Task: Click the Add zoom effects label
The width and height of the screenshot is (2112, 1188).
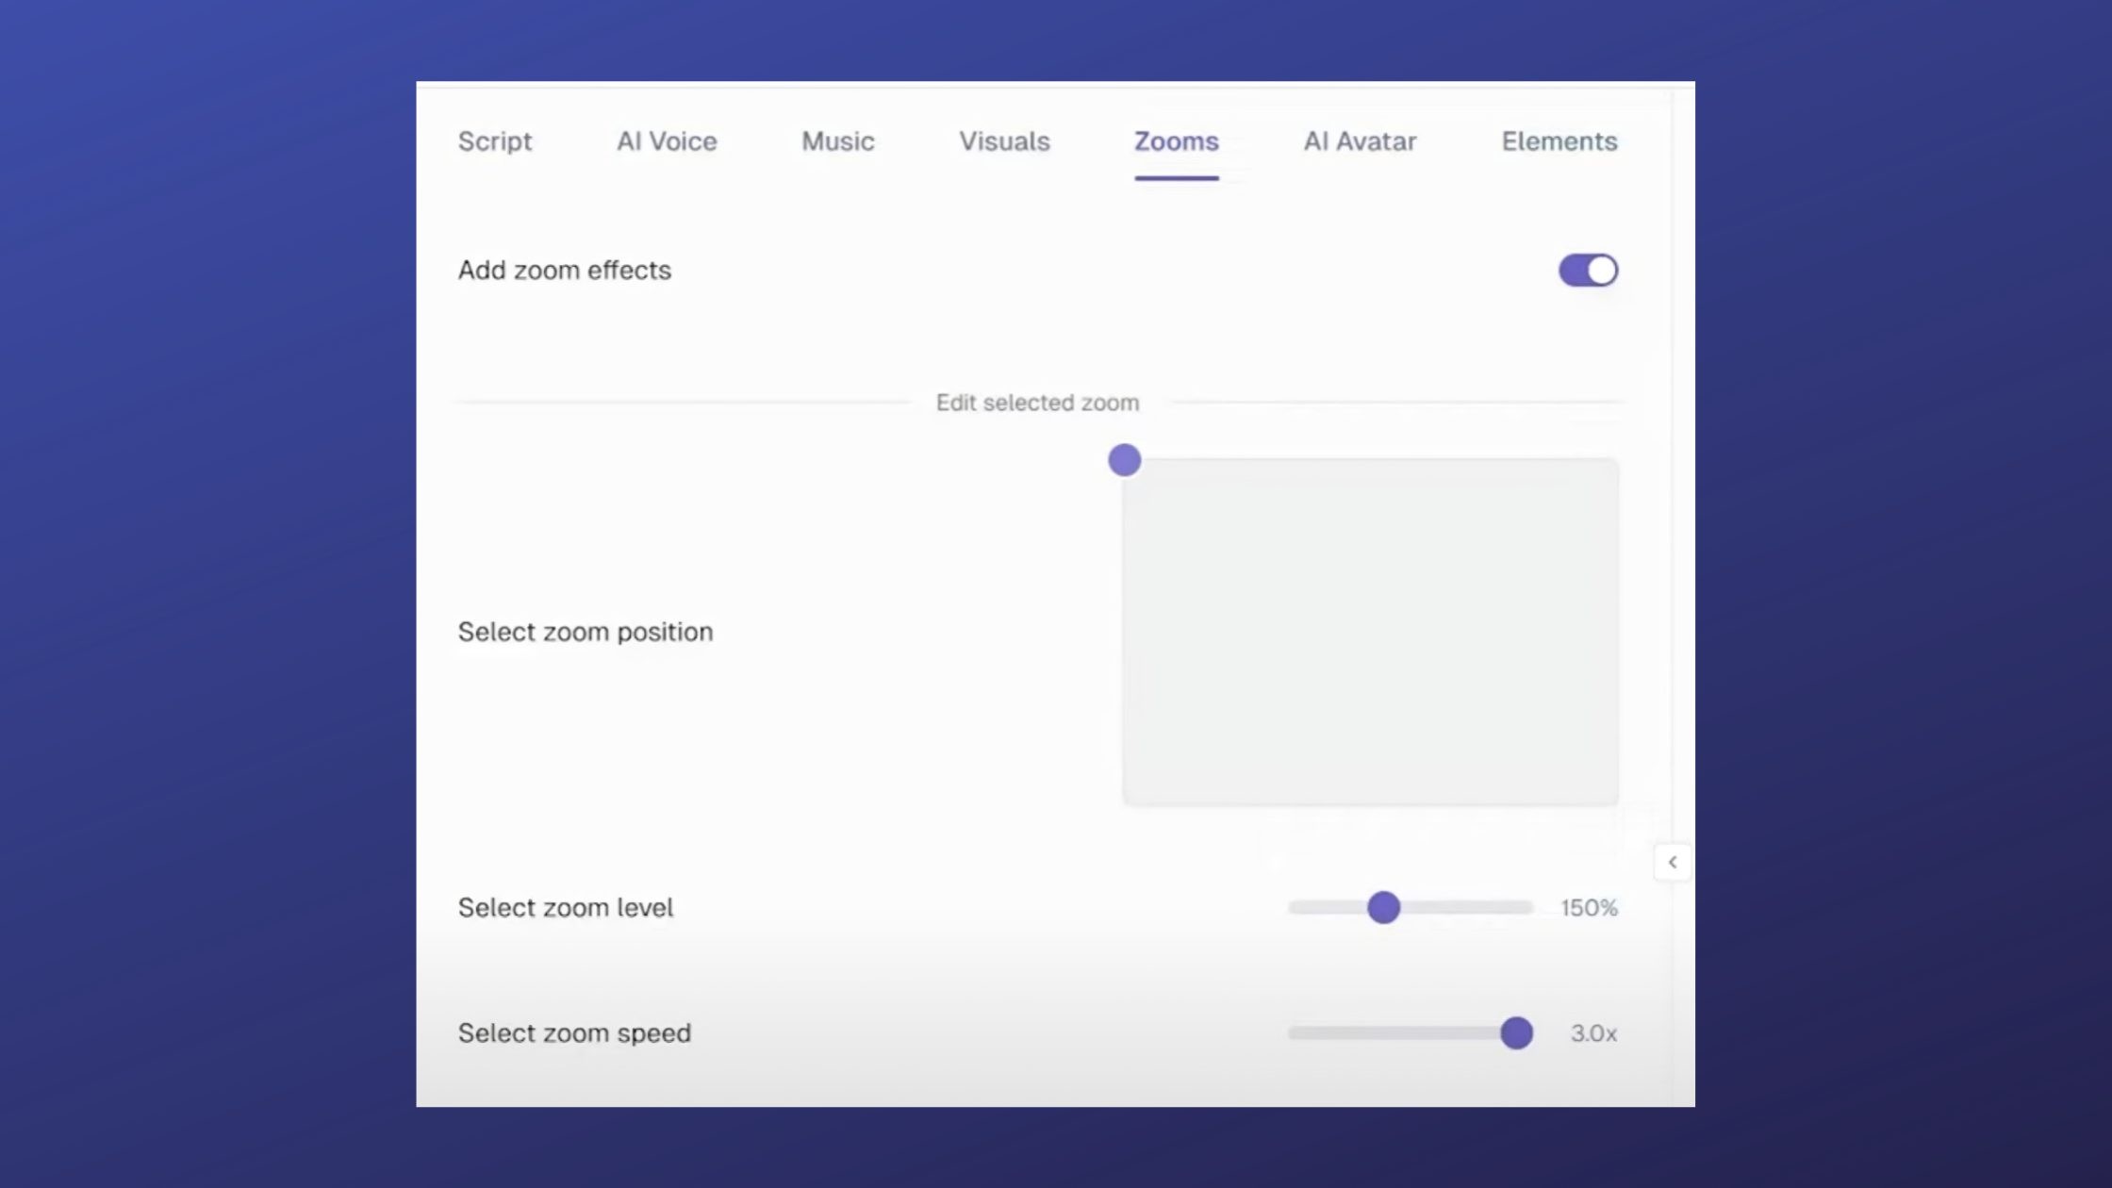Action: pyautogui.click(x=564, y=271)
